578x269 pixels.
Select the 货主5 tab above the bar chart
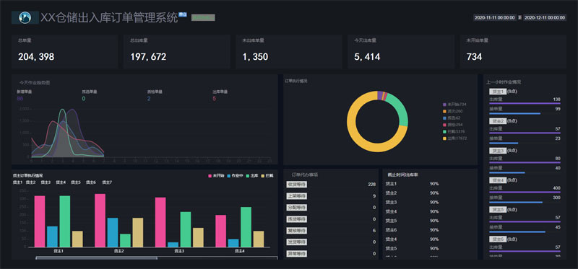[76, 182]
